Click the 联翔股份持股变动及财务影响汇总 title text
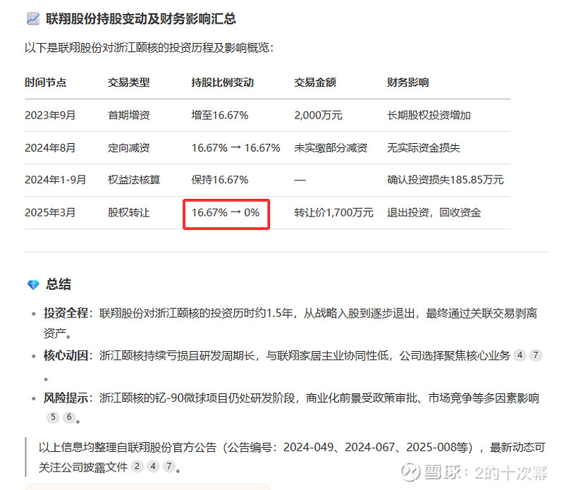The height and width of the screenshot is (490, 564). pos(140,19)
